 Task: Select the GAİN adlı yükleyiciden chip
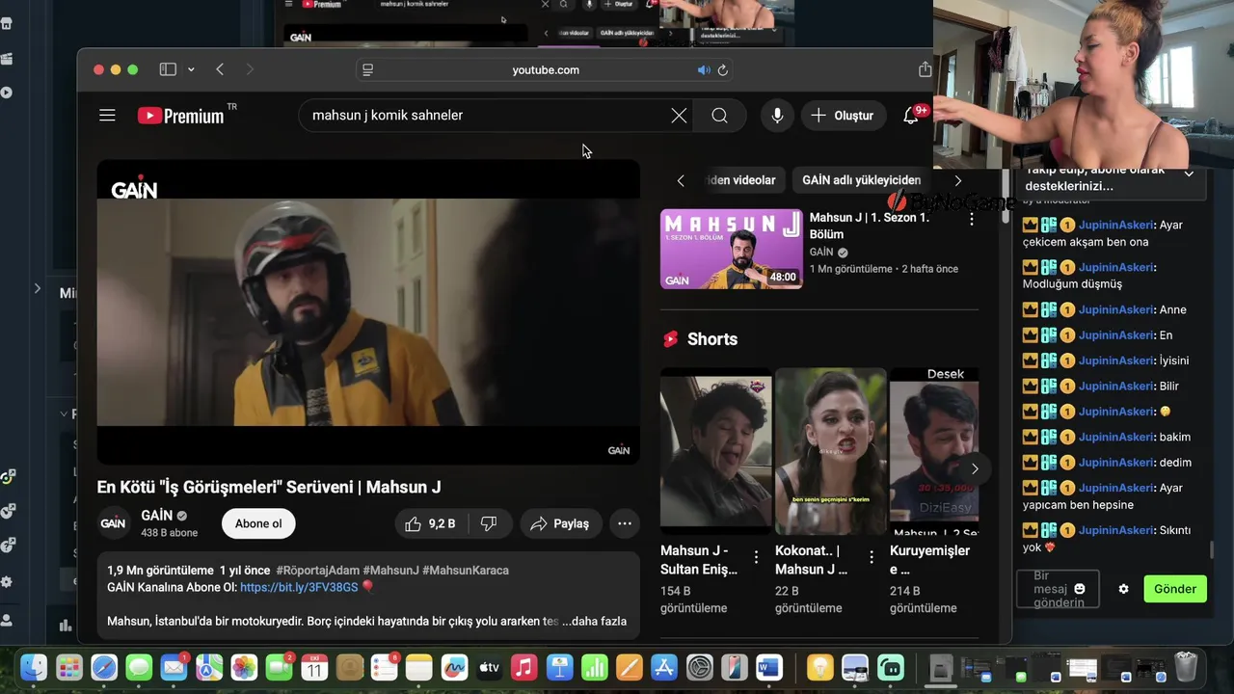coord(861,180)
